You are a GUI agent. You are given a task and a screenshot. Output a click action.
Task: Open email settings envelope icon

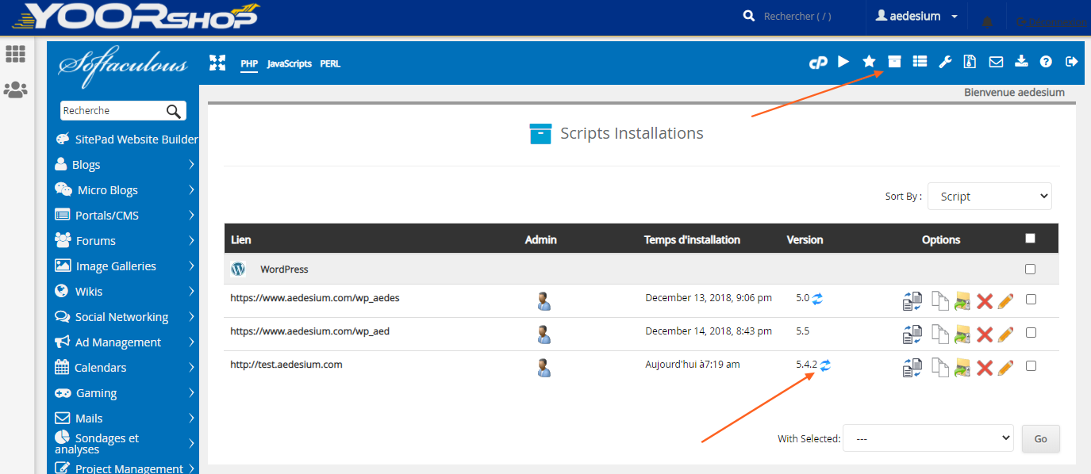[996, 62]
